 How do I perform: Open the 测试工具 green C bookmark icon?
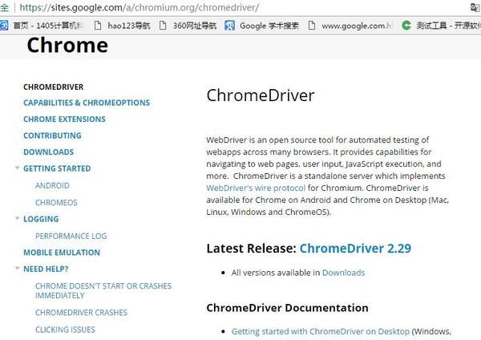click(x=406, y=26)
